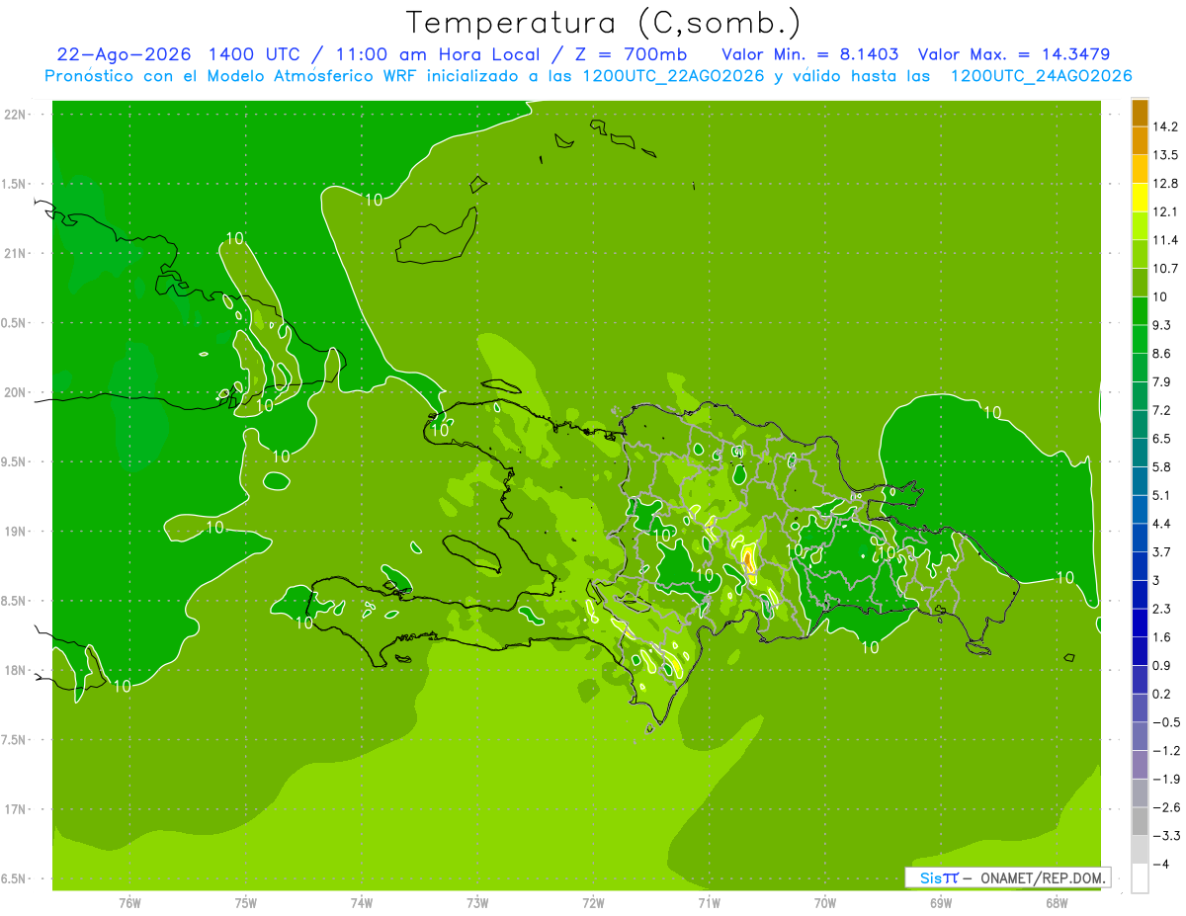
Task: Click the "22N" latitude axis label
Action: (x=17, y=114)
